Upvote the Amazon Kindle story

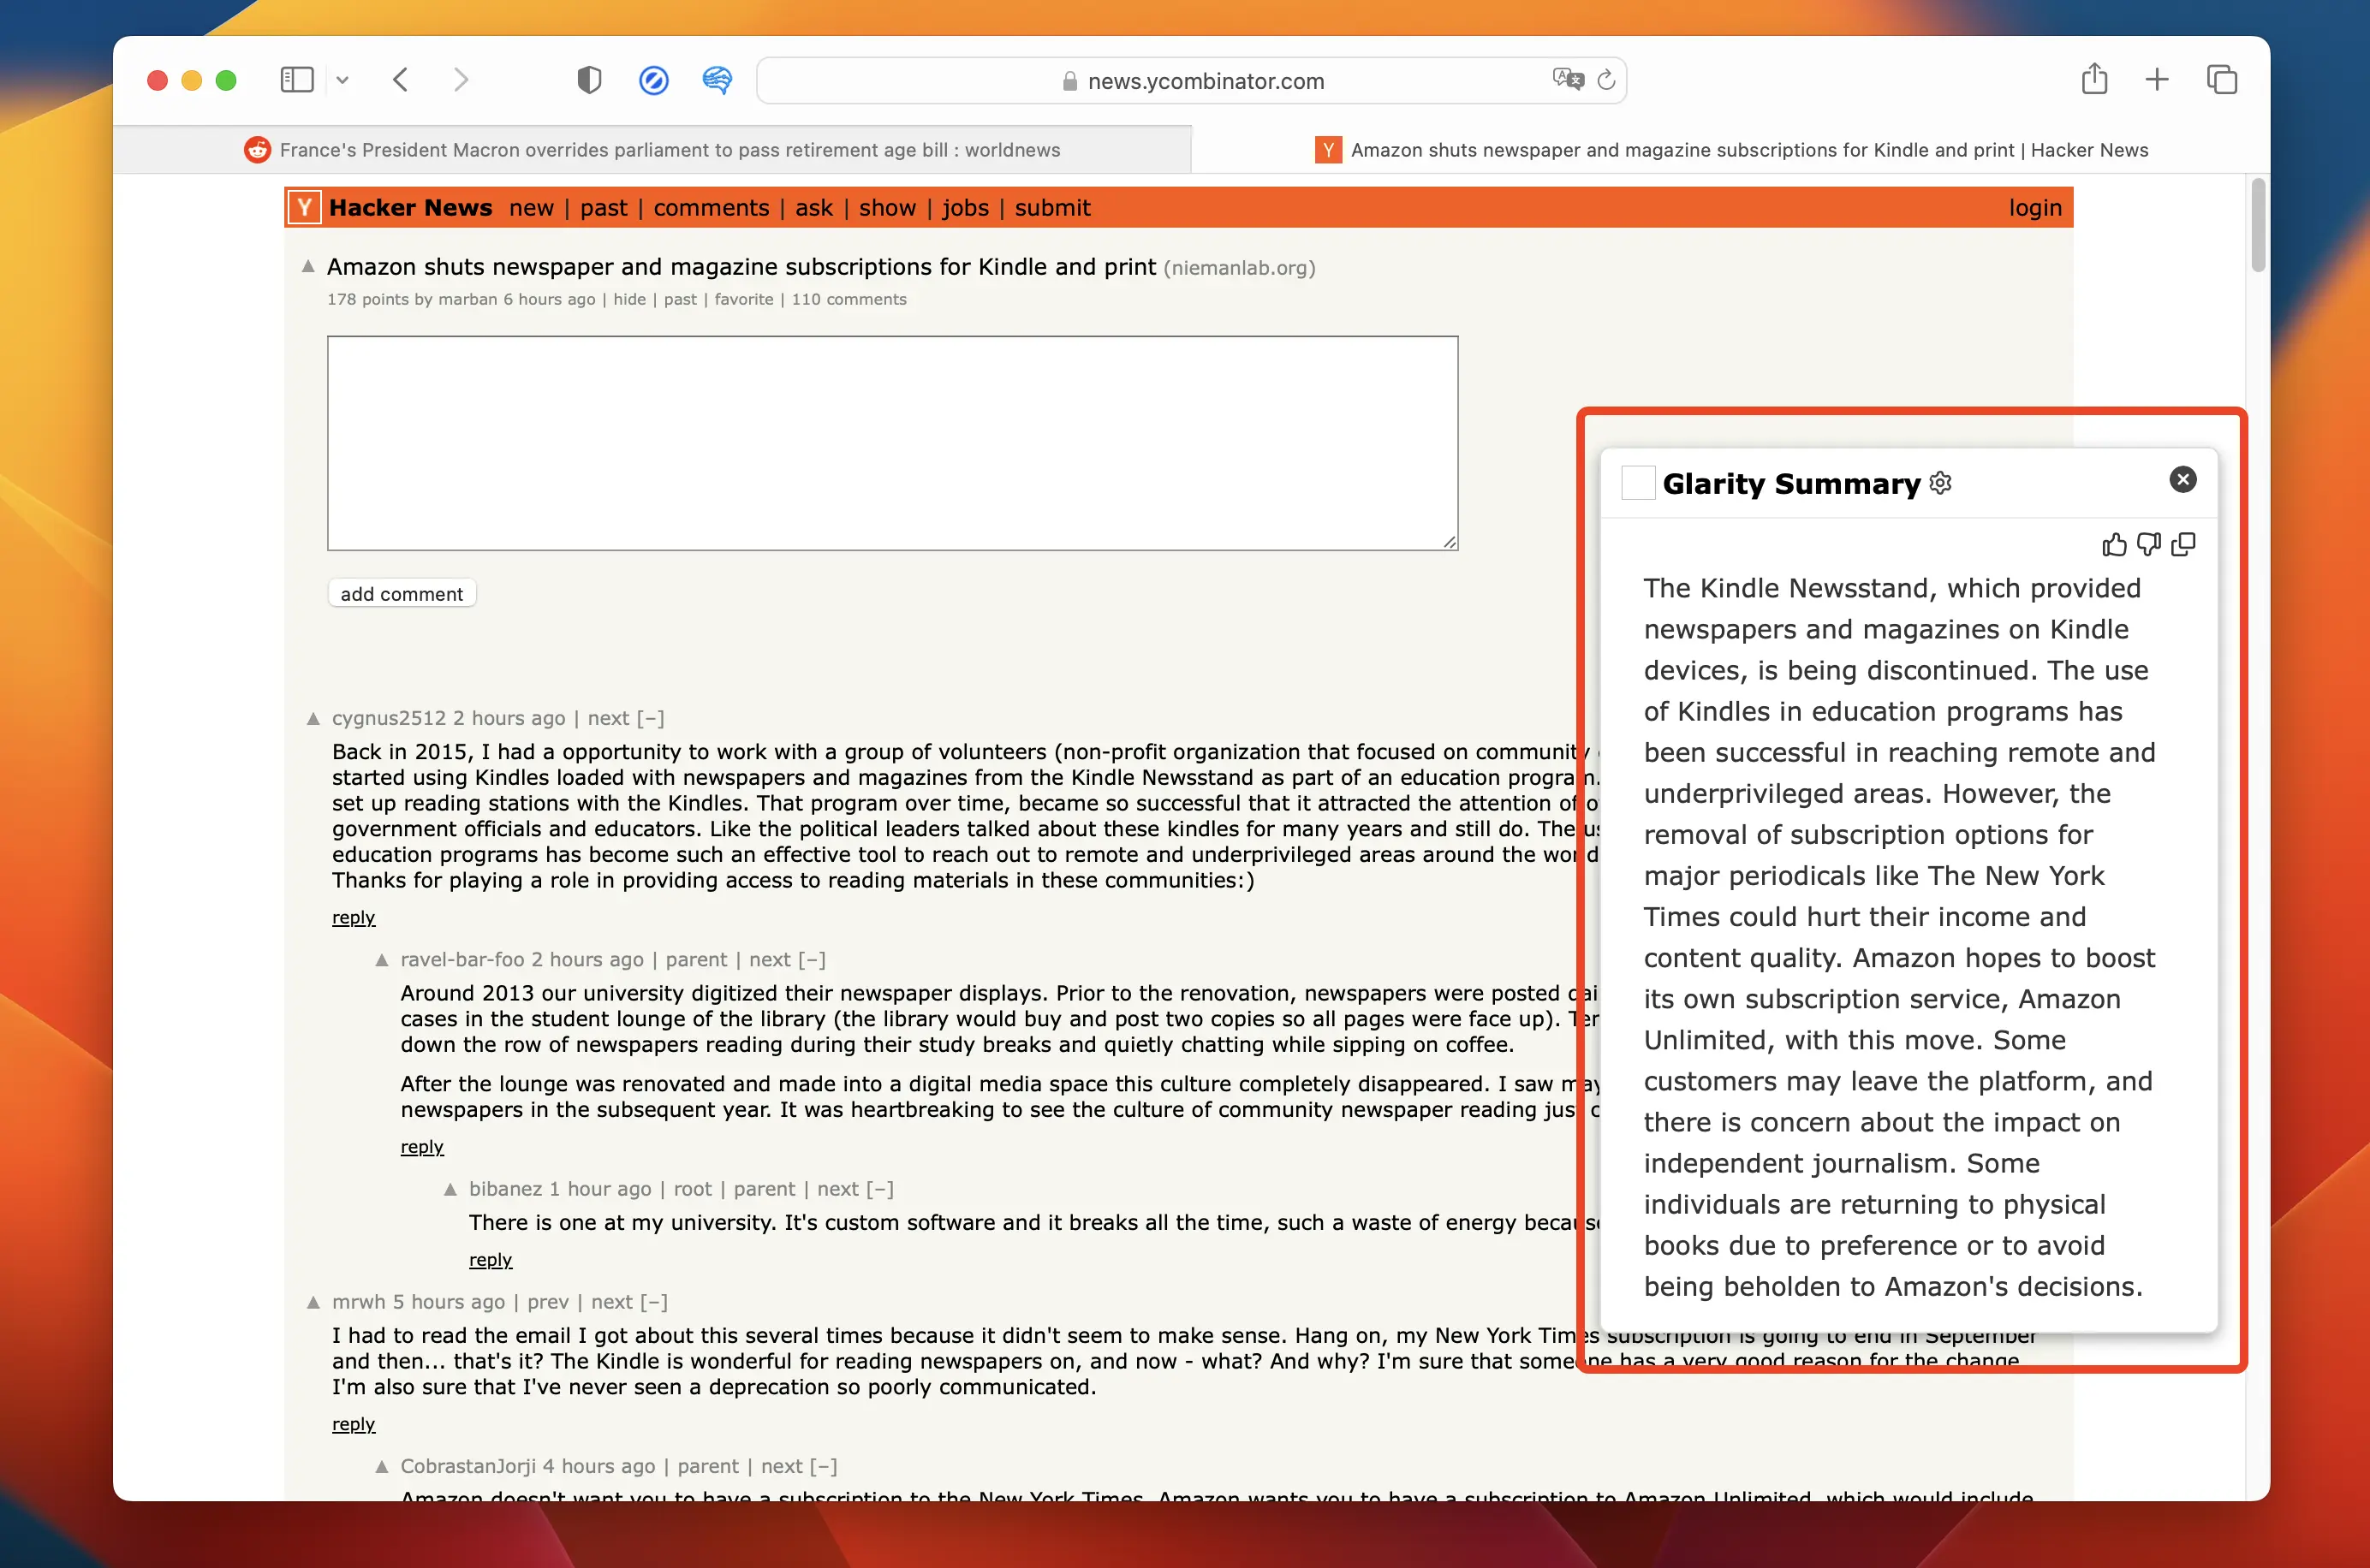click(308, 266)
